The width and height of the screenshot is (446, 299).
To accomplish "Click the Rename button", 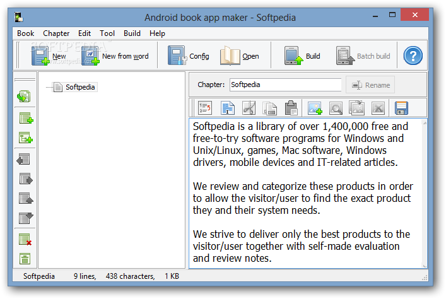I will click(x=370, y=85).
